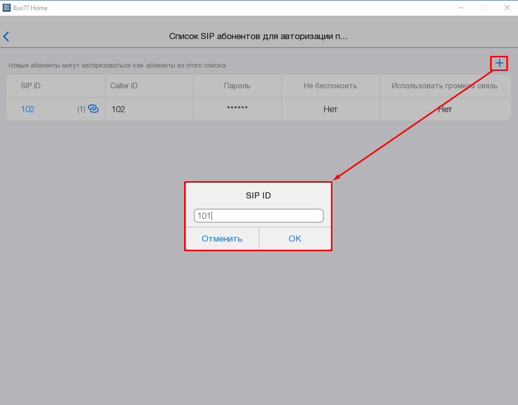Open SIP ID 102 link
Image resolution: width=518 pixels, height=405 pixels.
(x=28, y=109)
